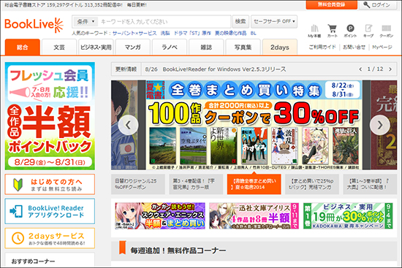Select the 雑誌 category tab

[206, 47]
